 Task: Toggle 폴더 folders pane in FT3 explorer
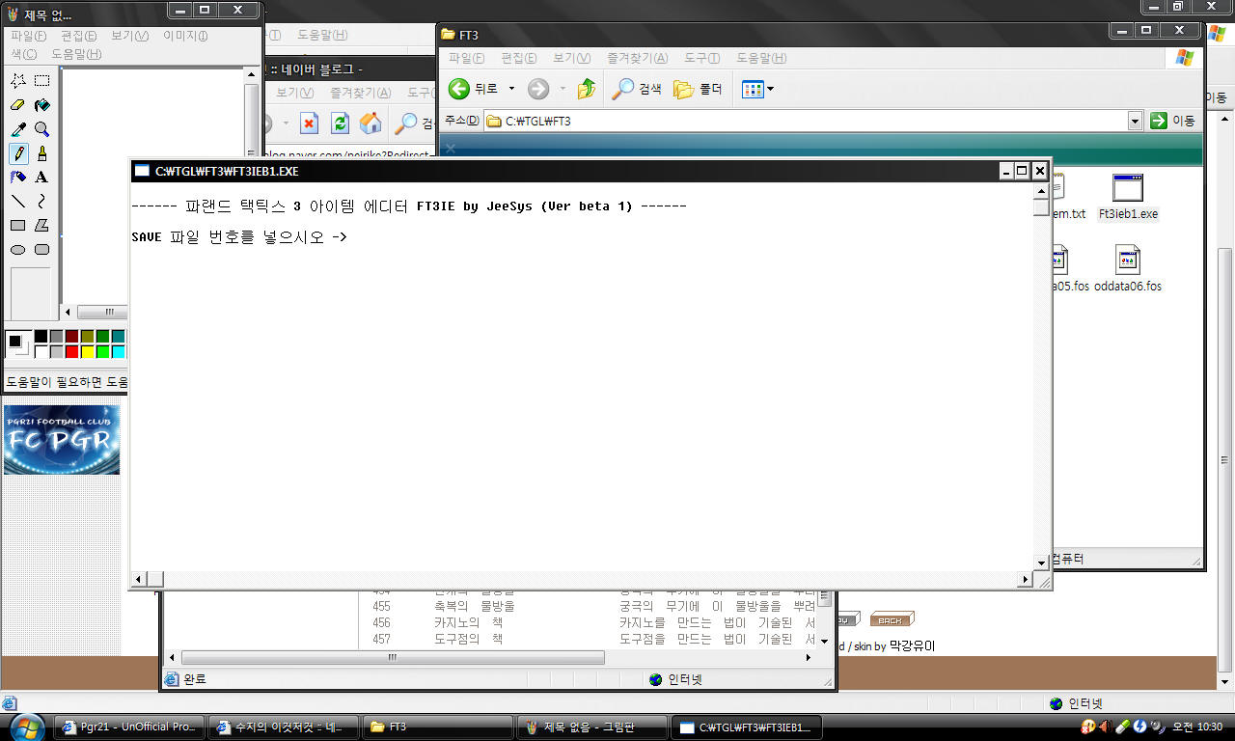(698, 89)
